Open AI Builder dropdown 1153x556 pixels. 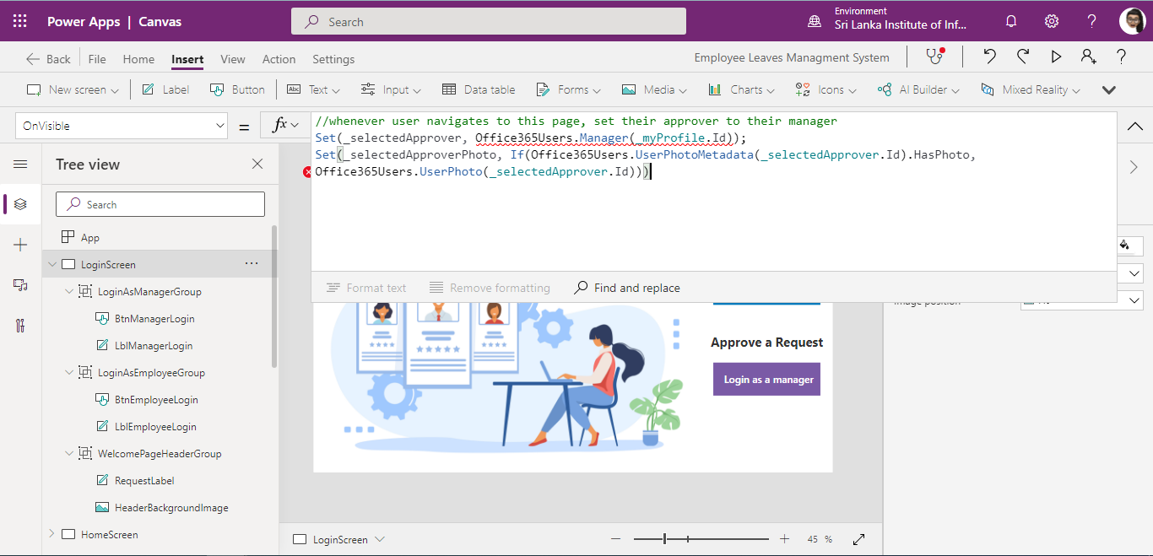918,89
